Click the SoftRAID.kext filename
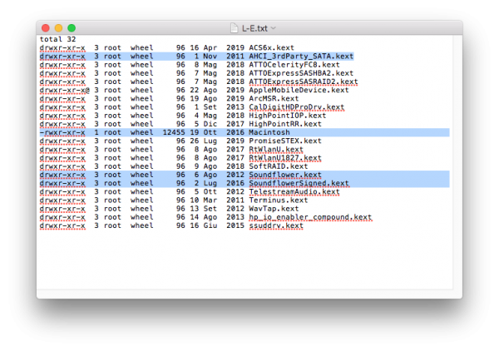499x351 pixels. point(279,166)
